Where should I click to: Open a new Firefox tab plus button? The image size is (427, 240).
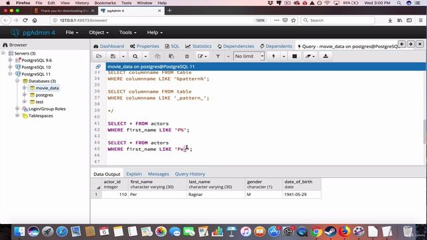click(169, 11)
